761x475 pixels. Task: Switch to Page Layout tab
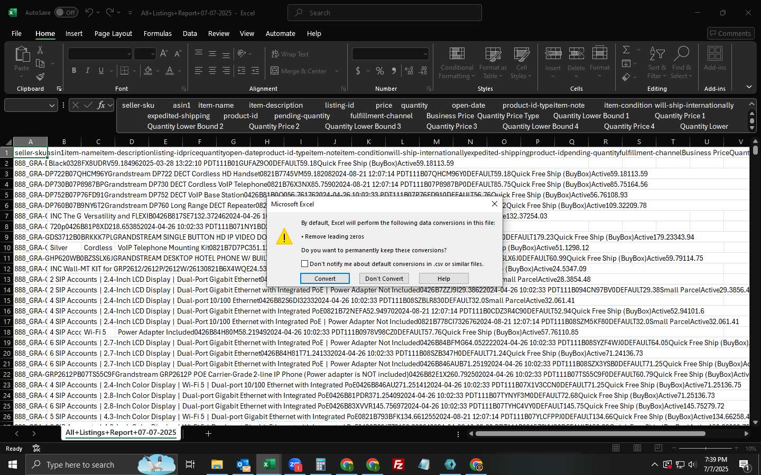[113, 33]
